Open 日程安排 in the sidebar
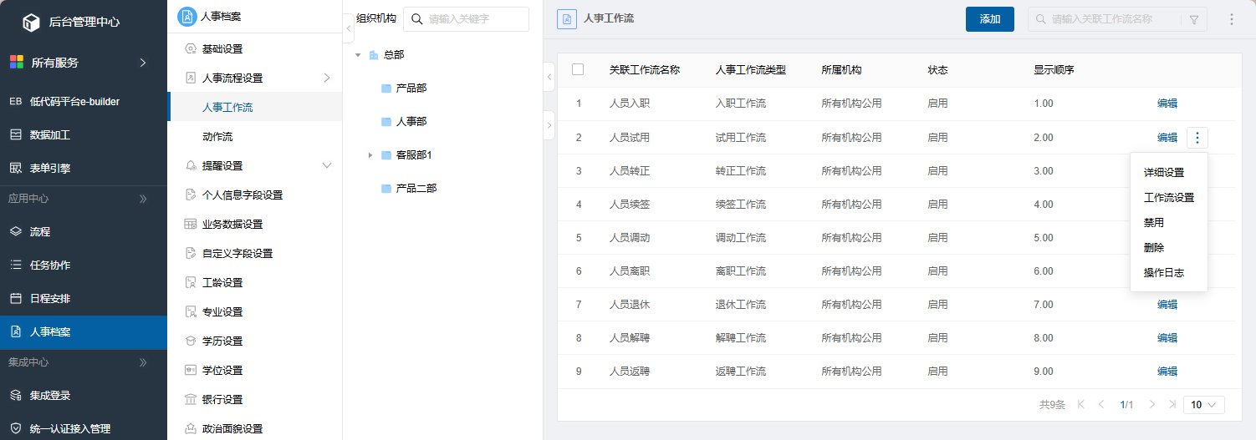The height and width of the screenshot is (440, 1256). tap(49, 298)
